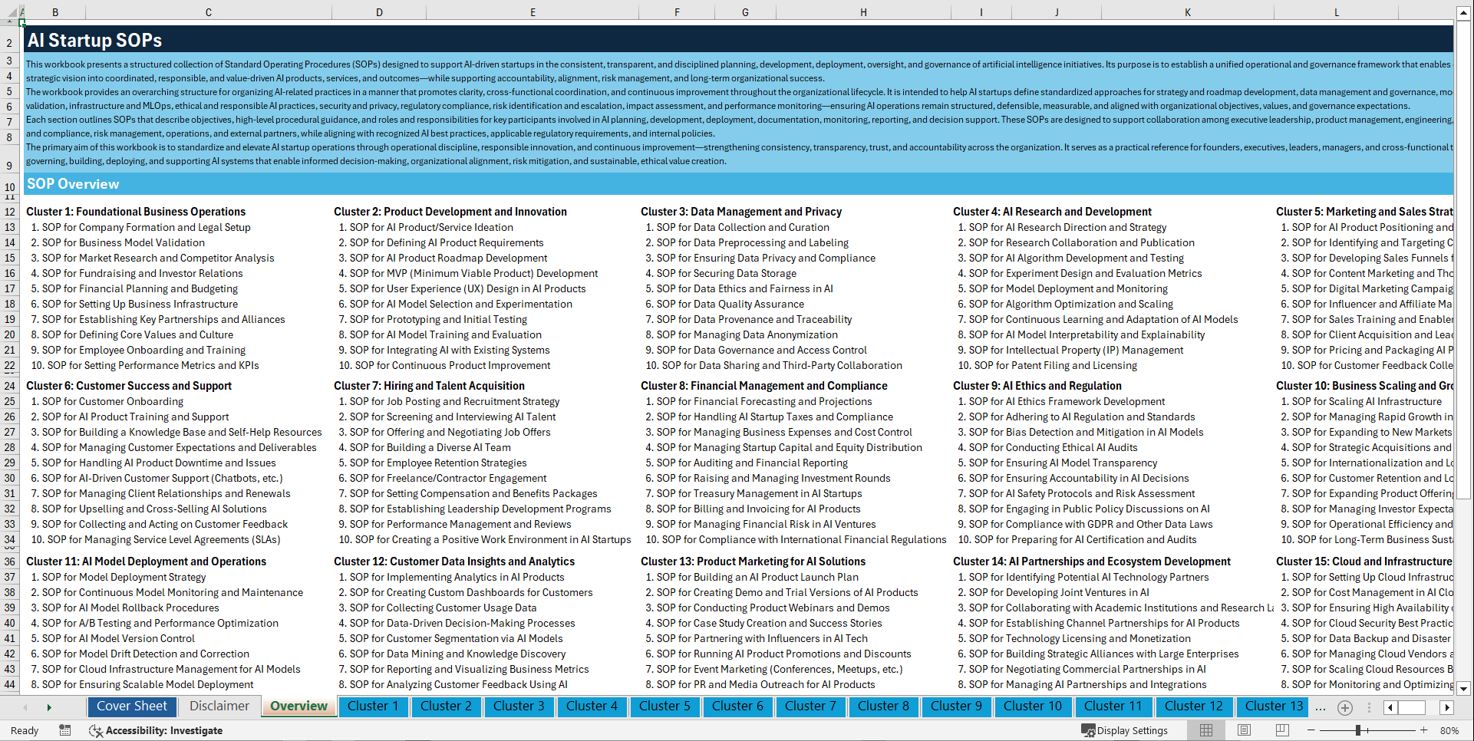Open the Cluster 7 sheet tab
1474x741 pixels.
pos(810,706)
